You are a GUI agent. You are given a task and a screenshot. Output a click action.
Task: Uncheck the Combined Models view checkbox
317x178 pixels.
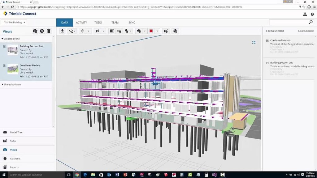click(x=4, y=65)
